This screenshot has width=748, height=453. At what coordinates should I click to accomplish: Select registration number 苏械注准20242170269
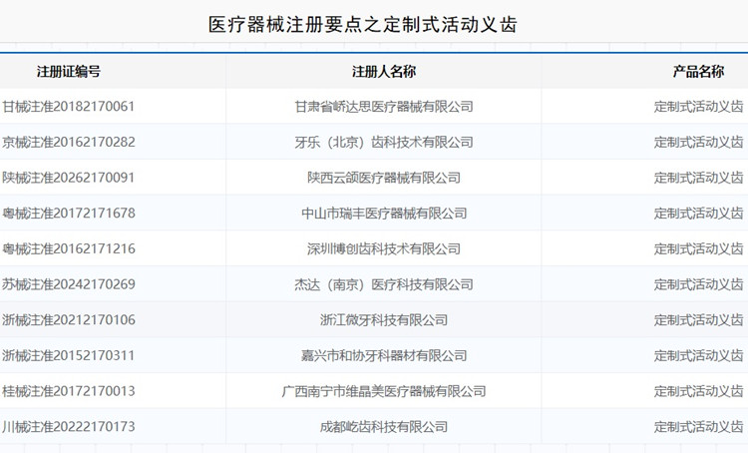[68, 284]
